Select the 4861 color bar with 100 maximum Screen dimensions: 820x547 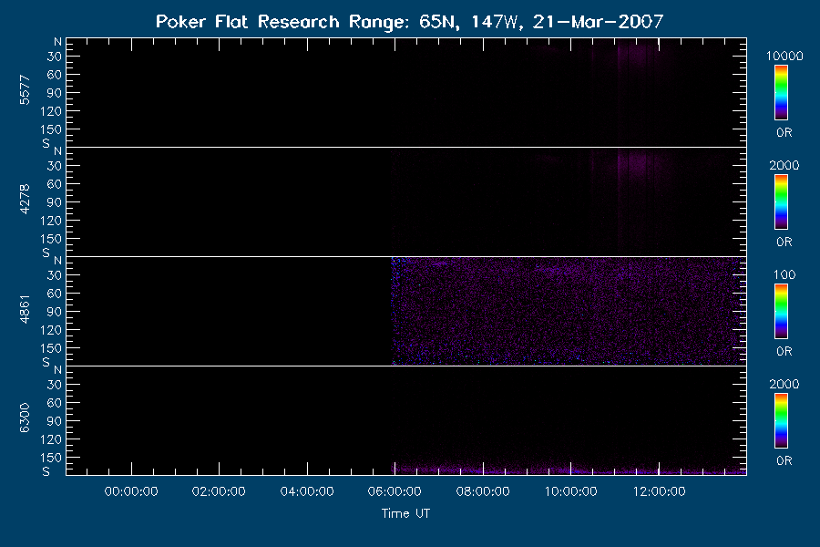[x=781, y=312]
